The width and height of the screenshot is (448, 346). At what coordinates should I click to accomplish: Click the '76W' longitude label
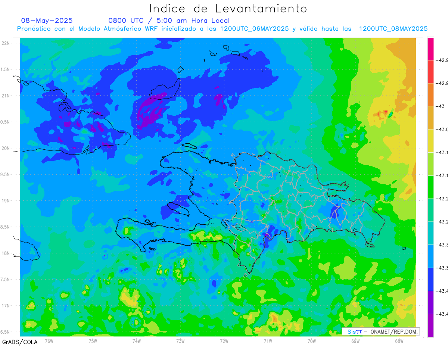pyautogui.click(x=49, y=340)
